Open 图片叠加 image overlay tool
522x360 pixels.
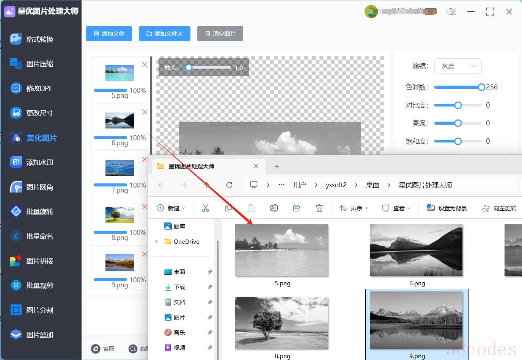point(32,335)
